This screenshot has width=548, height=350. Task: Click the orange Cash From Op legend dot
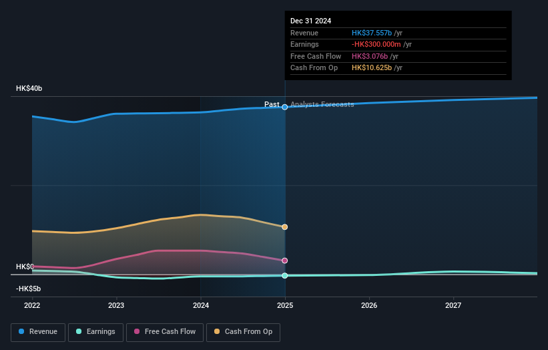point(217,331)
